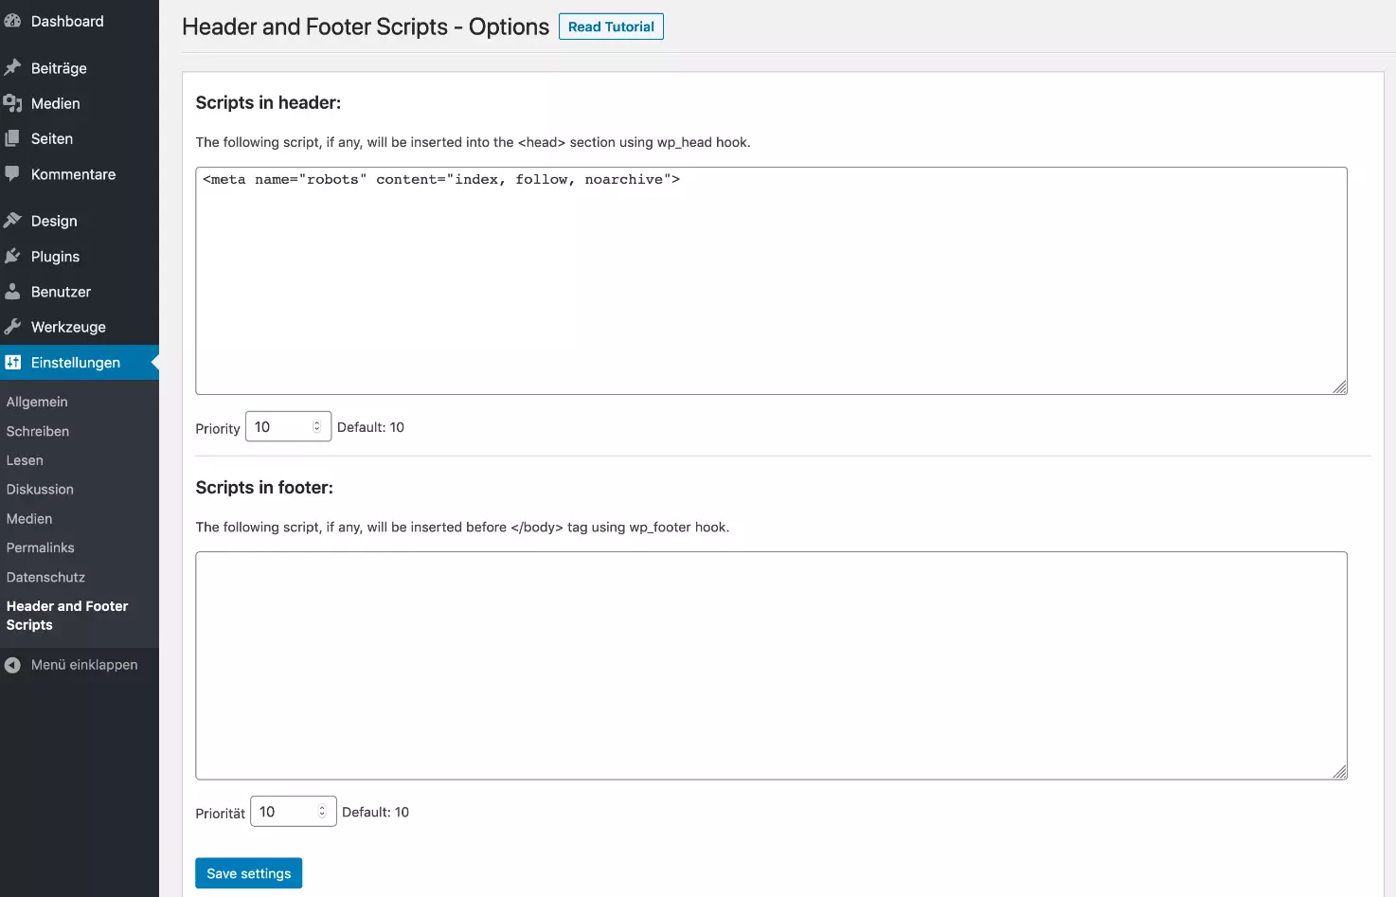The width and height of the screenshot is (1396, 897).
Task: Click the Dashboard gauge icon
Action: (12, 21)
